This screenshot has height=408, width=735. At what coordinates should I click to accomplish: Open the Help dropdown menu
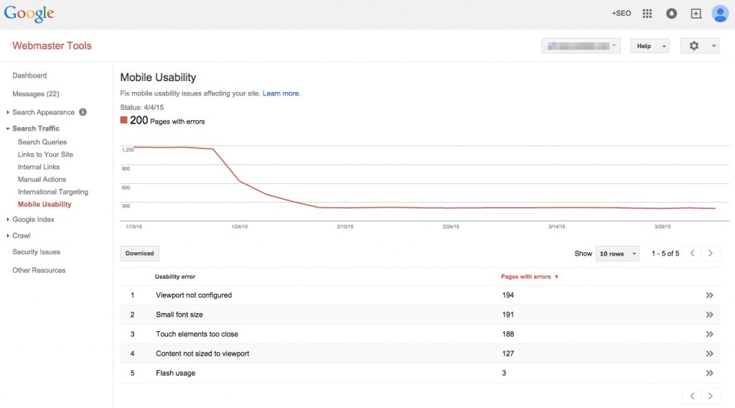pos(650,46)
